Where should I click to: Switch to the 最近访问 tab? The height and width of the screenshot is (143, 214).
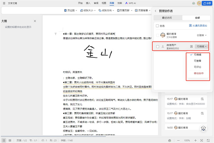[167, 17]
